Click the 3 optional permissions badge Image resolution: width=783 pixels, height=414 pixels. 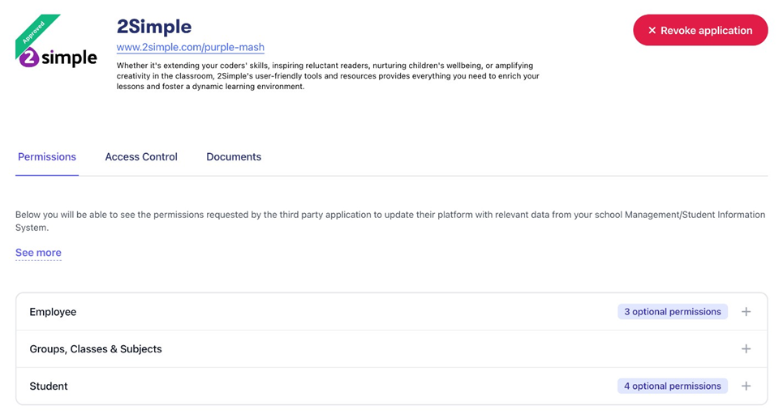pyautogui.click(x=673, y=312)
